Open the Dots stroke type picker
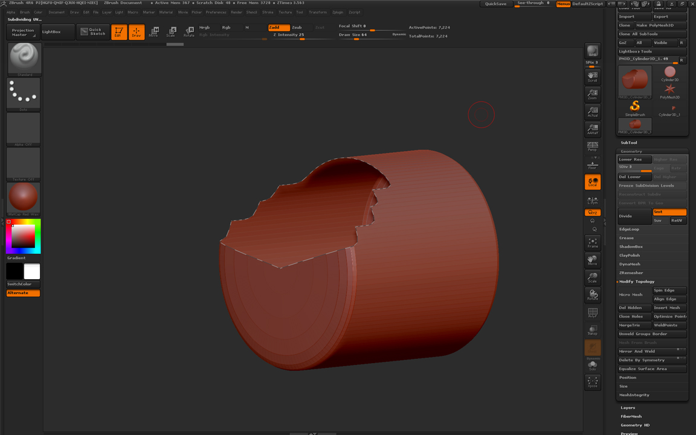The height and width of the screenshot is (435, 696). click(x=24, y=94)
